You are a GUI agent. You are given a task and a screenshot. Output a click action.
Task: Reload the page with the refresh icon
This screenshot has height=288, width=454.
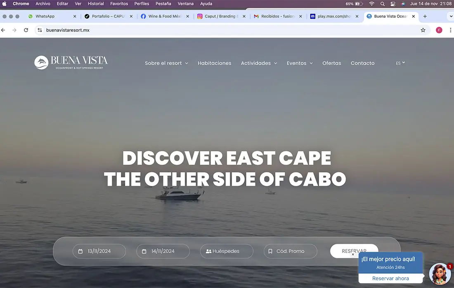[26, 30]
